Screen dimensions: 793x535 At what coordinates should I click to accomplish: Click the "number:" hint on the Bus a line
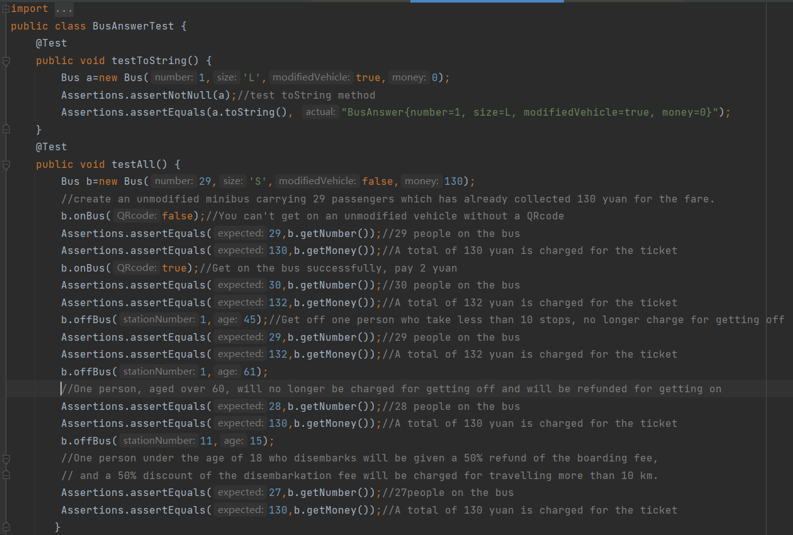pyautogui.click(x=174, y=78)
